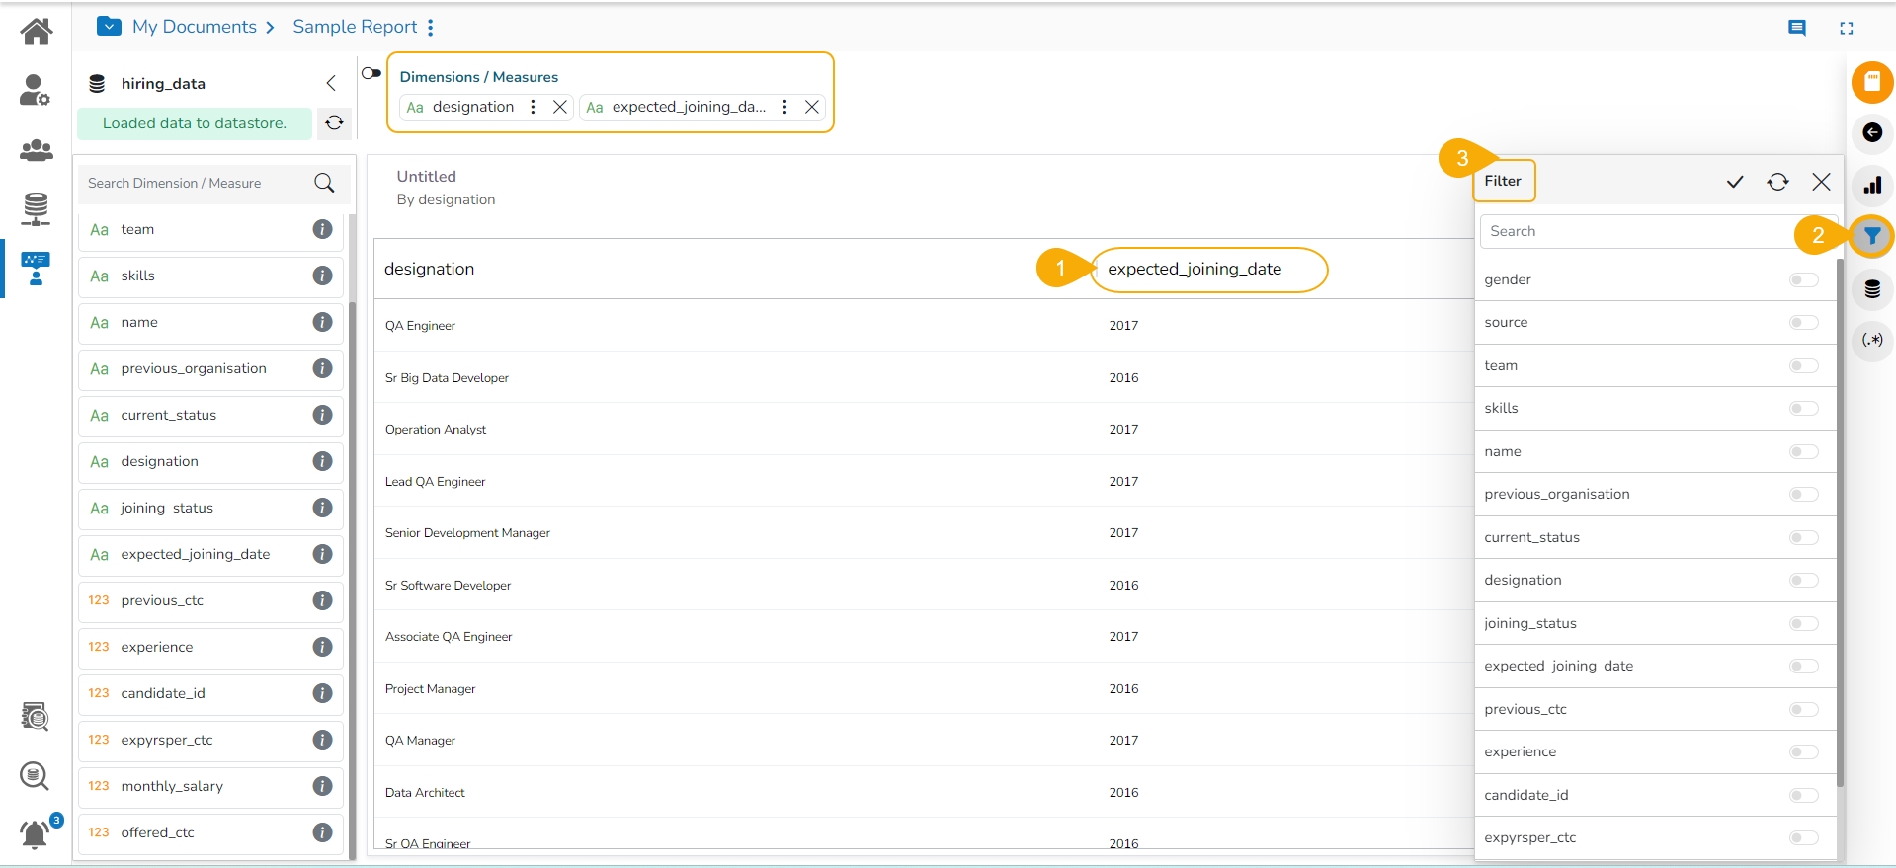Click the info icon for previous_ctc
This screenshot has width=1896, height=868.
coord(322,600)
